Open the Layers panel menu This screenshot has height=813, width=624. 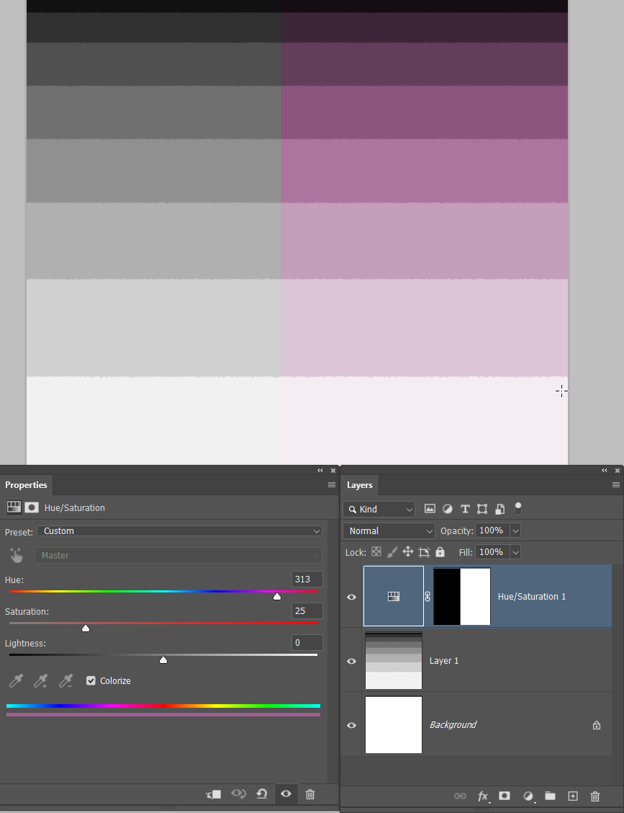tap(616, 484)
